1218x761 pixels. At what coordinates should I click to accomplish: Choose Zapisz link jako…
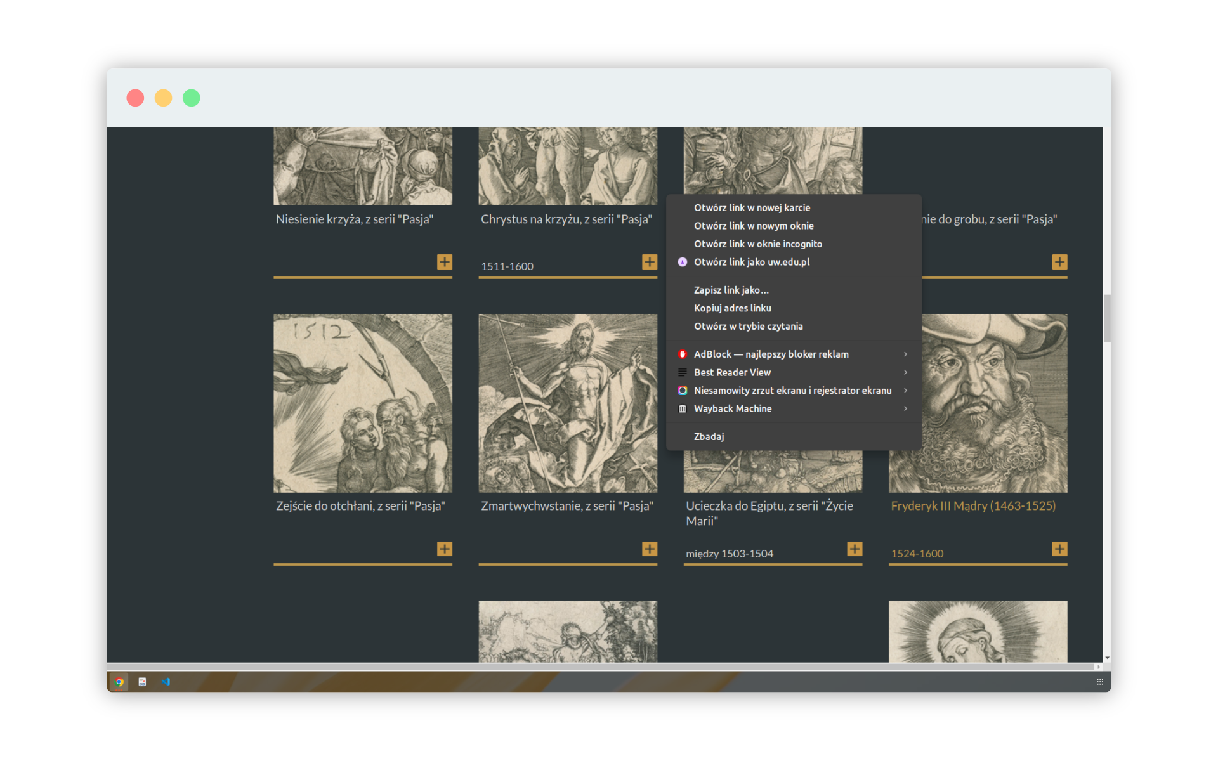tap(794, 290)
